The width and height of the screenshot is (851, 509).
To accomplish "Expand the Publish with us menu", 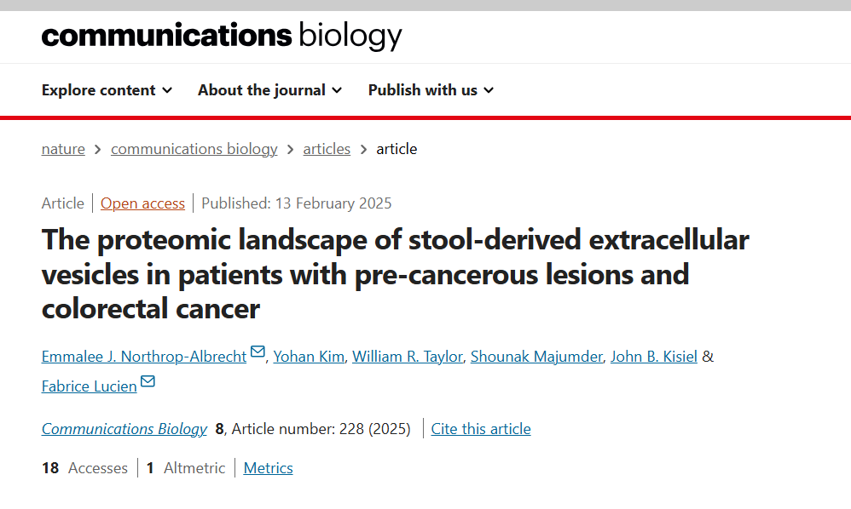I will (431, 90).
